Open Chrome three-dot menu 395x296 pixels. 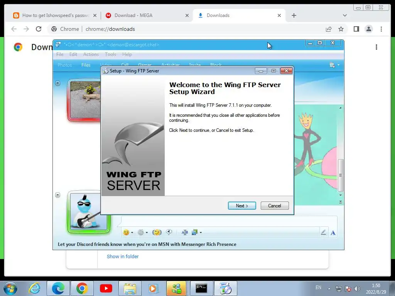point(381,29)
